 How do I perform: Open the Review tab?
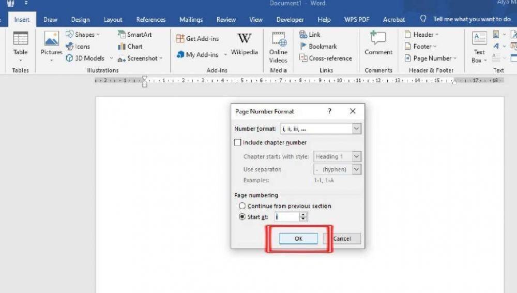pyautogui.click(x=226, y=20)
